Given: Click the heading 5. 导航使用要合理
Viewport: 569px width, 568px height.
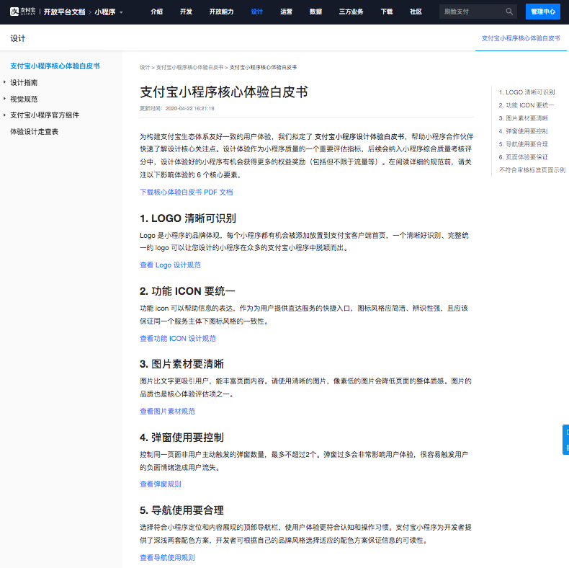Looking at the screenshot, I should pos(182,510).
